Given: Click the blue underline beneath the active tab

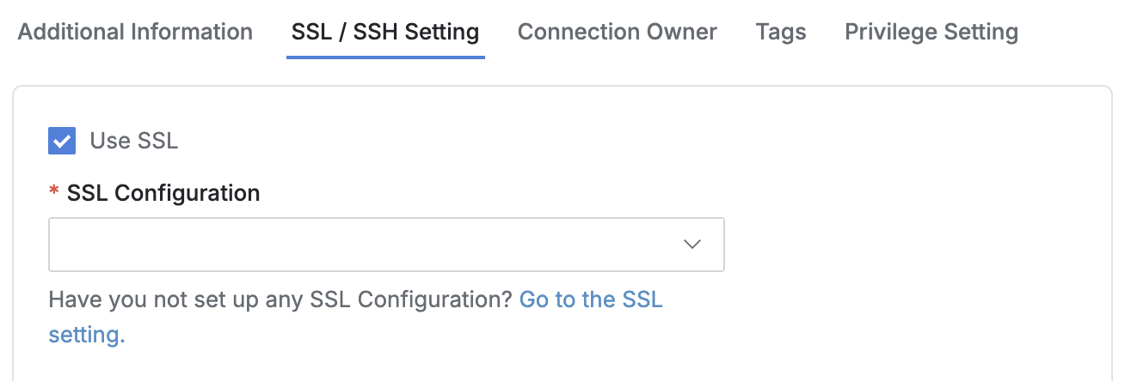Looking at the screenshot, I should coord(385,57).
